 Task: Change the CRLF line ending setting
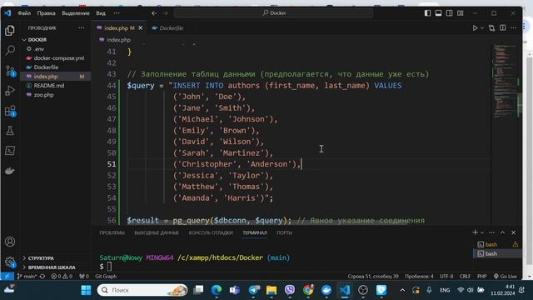(x=465, y=277)
